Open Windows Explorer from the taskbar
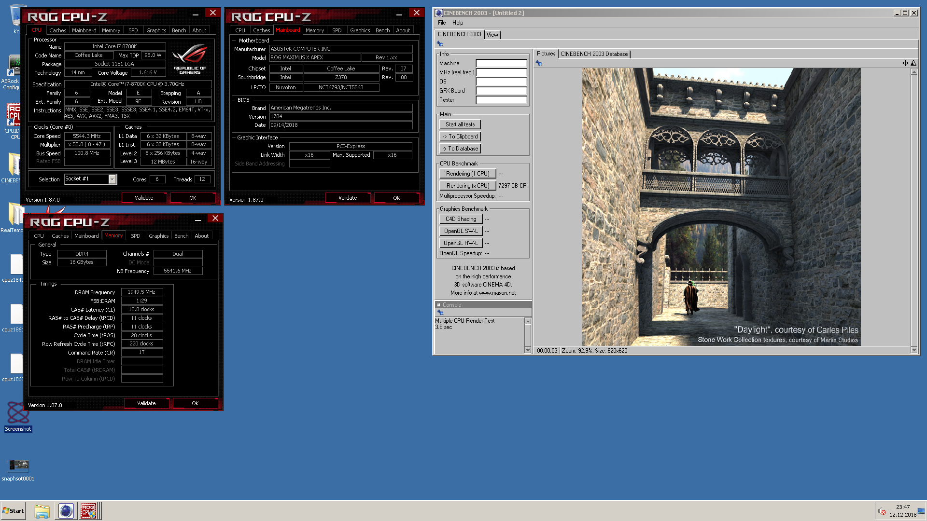 42,511
